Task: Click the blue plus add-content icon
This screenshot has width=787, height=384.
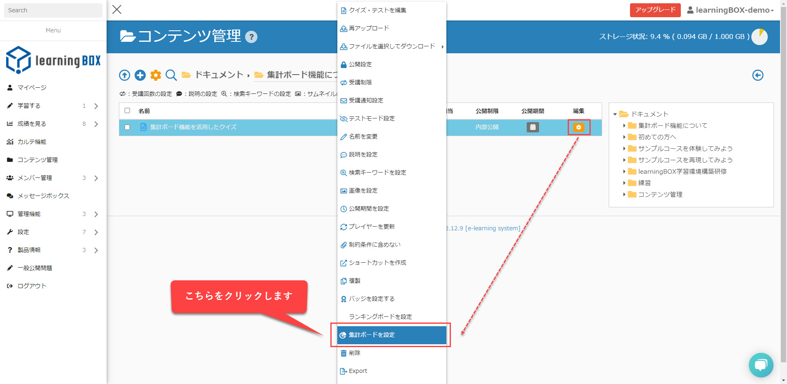Action: point(140,75)
